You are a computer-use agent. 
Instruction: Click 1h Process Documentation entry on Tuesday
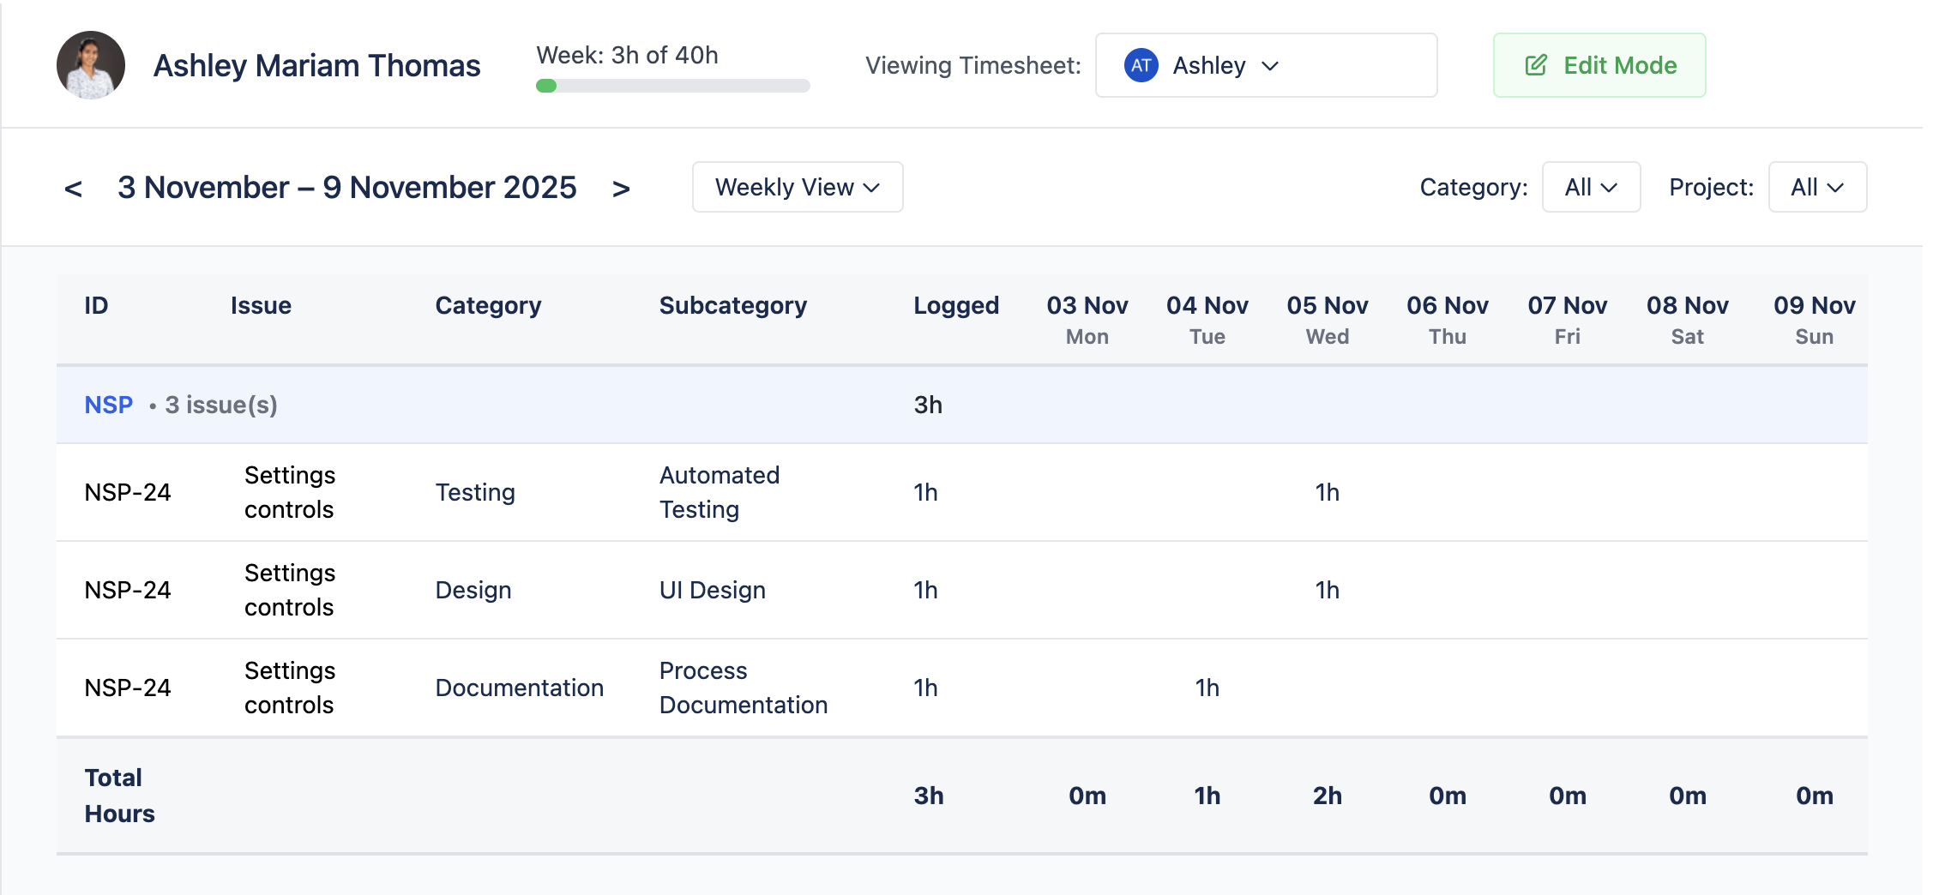coord(1207,688)
